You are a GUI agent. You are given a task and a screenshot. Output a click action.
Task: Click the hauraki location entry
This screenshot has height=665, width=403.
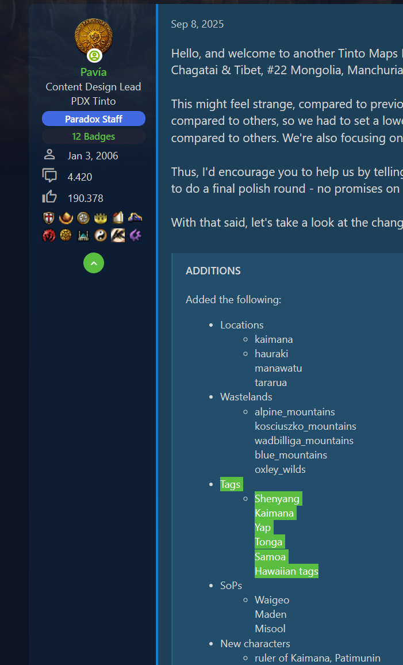[271, 354]
